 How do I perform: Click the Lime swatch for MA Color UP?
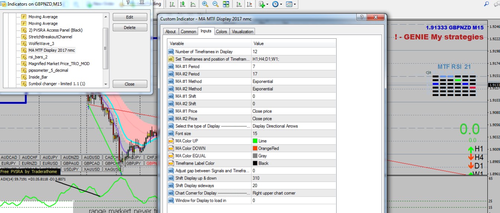255,141
